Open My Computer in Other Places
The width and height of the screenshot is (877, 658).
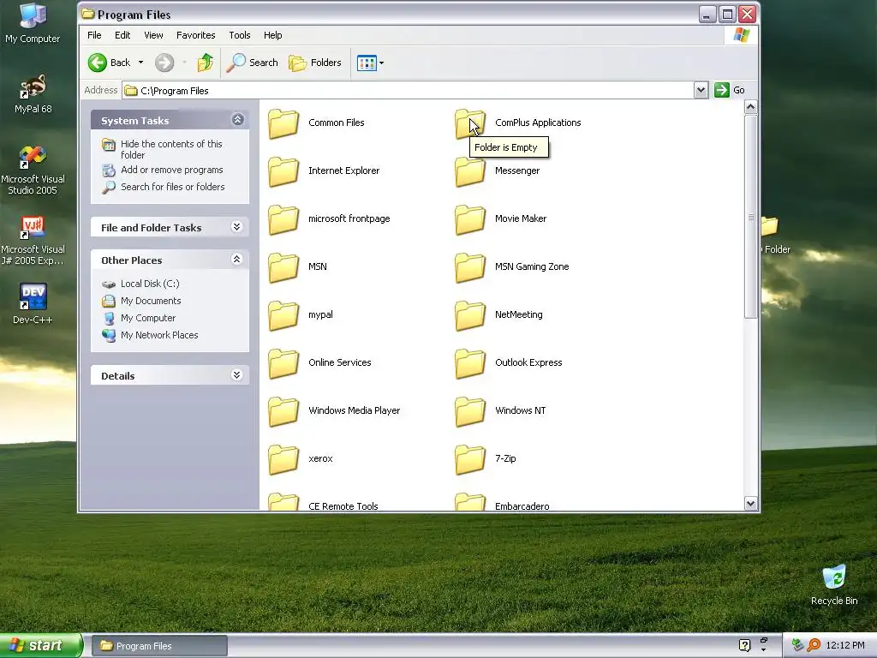pos(148,318)
